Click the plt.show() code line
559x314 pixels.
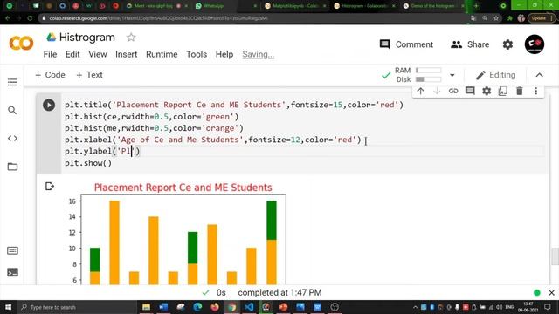tap(88, 163)
